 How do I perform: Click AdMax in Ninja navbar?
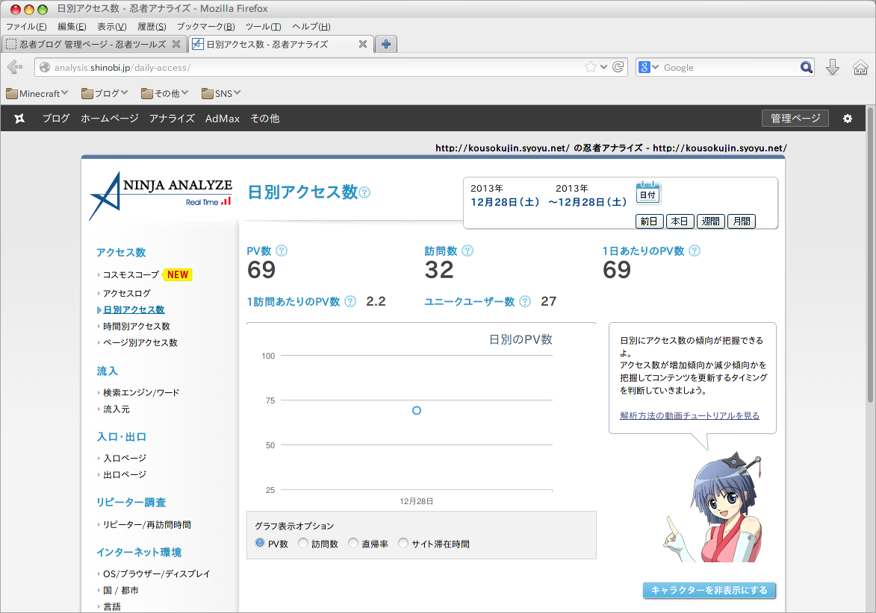pyautogui.click(x=223, y=119)
